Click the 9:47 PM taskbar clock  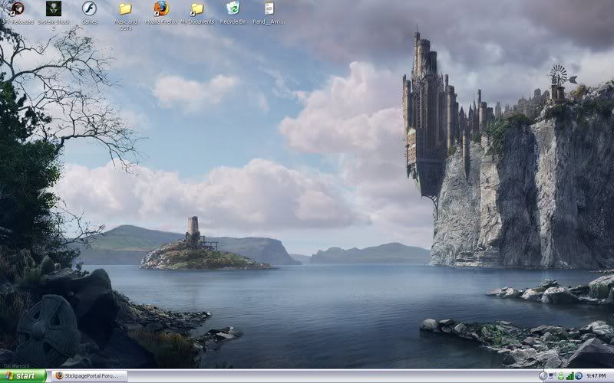click(597, 376)
